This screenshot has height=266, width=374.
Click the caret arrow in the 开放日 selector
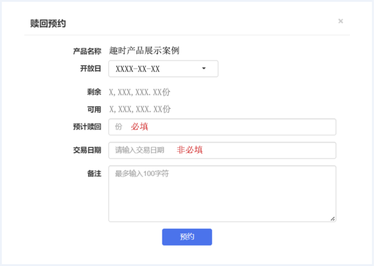click(x=204, y=69)
